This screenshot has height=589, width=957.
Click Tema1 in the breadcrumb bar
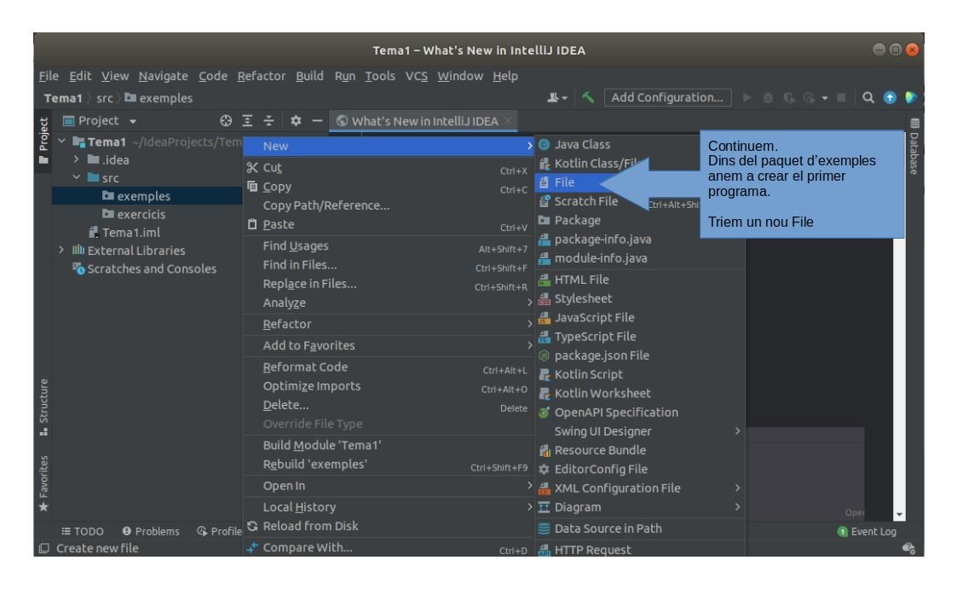click(63, 98)
